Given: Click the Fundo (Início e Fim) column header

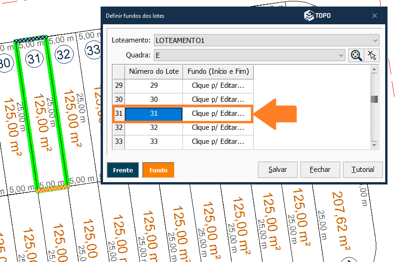Looking at the screenshot, I should 218,72.
